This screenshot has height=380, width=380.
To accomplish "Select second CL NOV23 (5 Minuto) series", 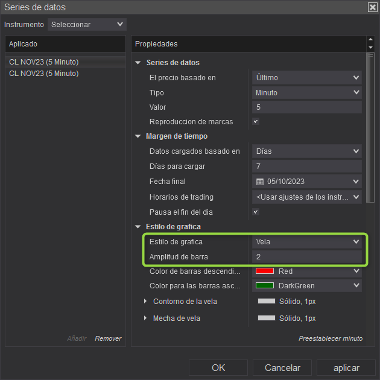I will click(x=44, y=74).
